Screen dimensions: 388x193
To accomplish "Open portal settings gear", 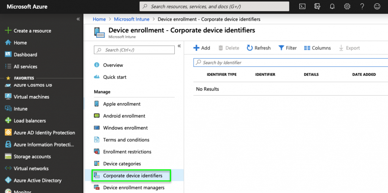I will point(347,7).
